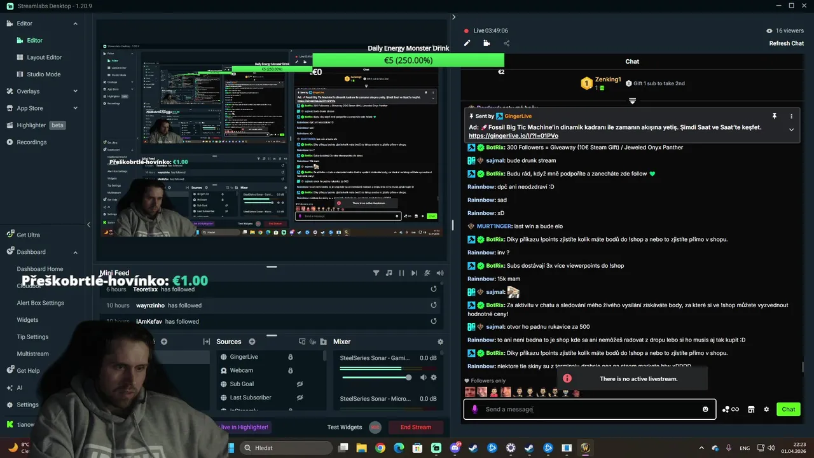This screenshot has width=814, height=458.
Task: Open SteelSeries Sonar Gaming audio source settings
Action: pos(434,377)
